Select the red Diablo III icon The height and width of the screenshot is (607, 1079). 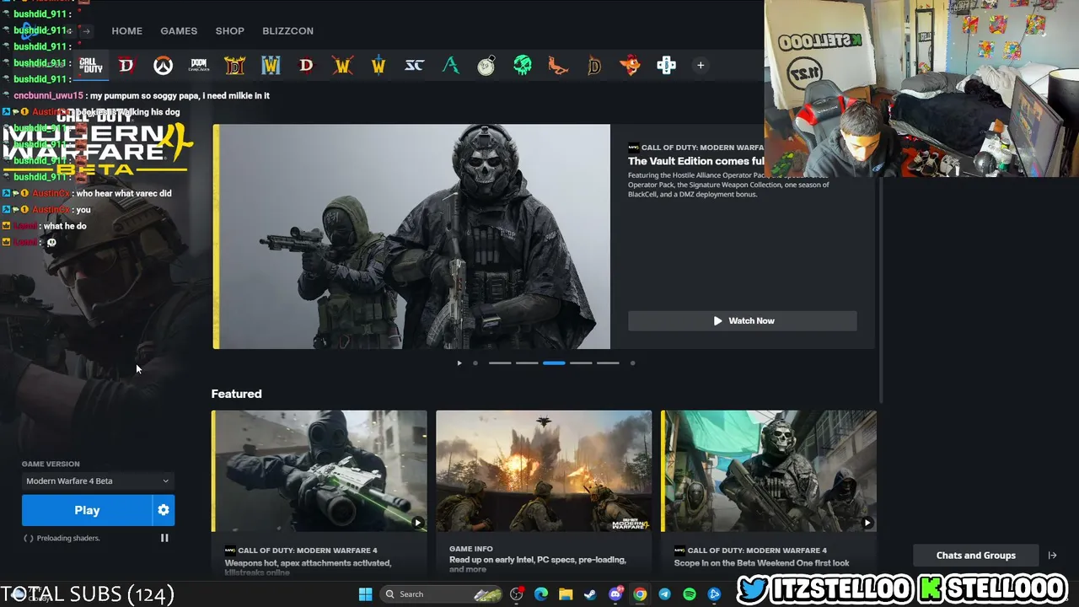click(x=306, y=65)
